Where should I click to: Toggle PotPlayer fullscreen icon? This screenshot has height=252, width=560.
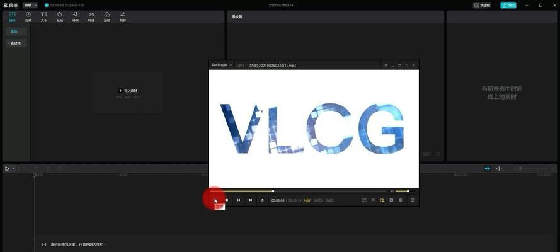point(406,66)
